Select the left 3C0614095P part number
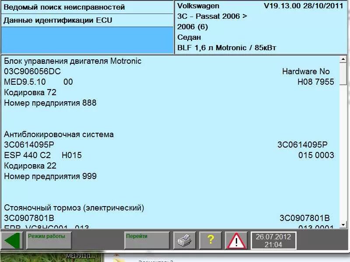The width and height of the screenshot is (350, 262). pos(29,145)
